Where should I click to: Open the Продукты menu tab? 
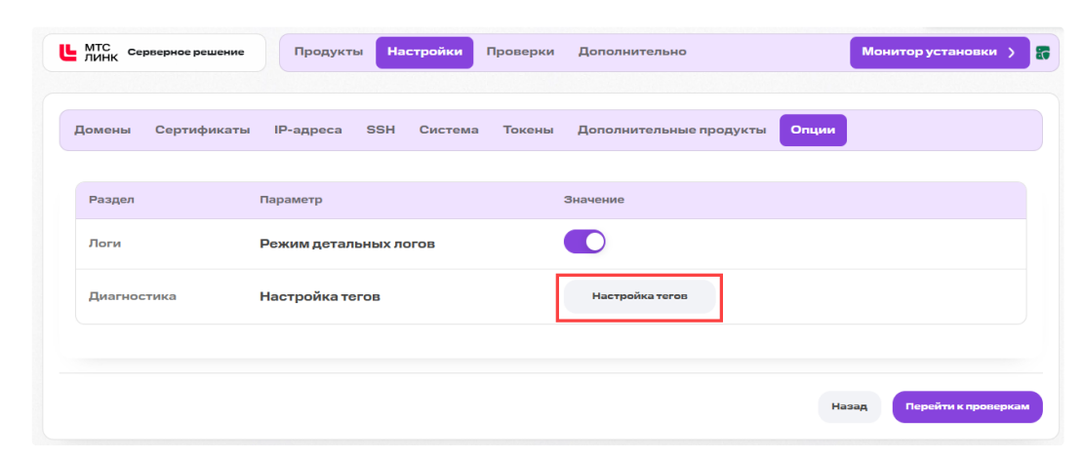[x=328, y=53]
